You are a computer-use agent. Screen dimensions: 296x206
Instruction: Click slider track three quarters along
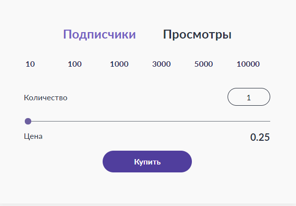pos(209,122)
